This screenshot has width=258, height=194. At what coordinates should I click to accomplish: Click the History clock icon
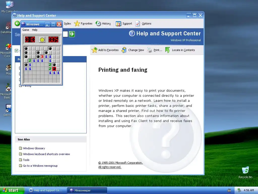pos(98,23)
